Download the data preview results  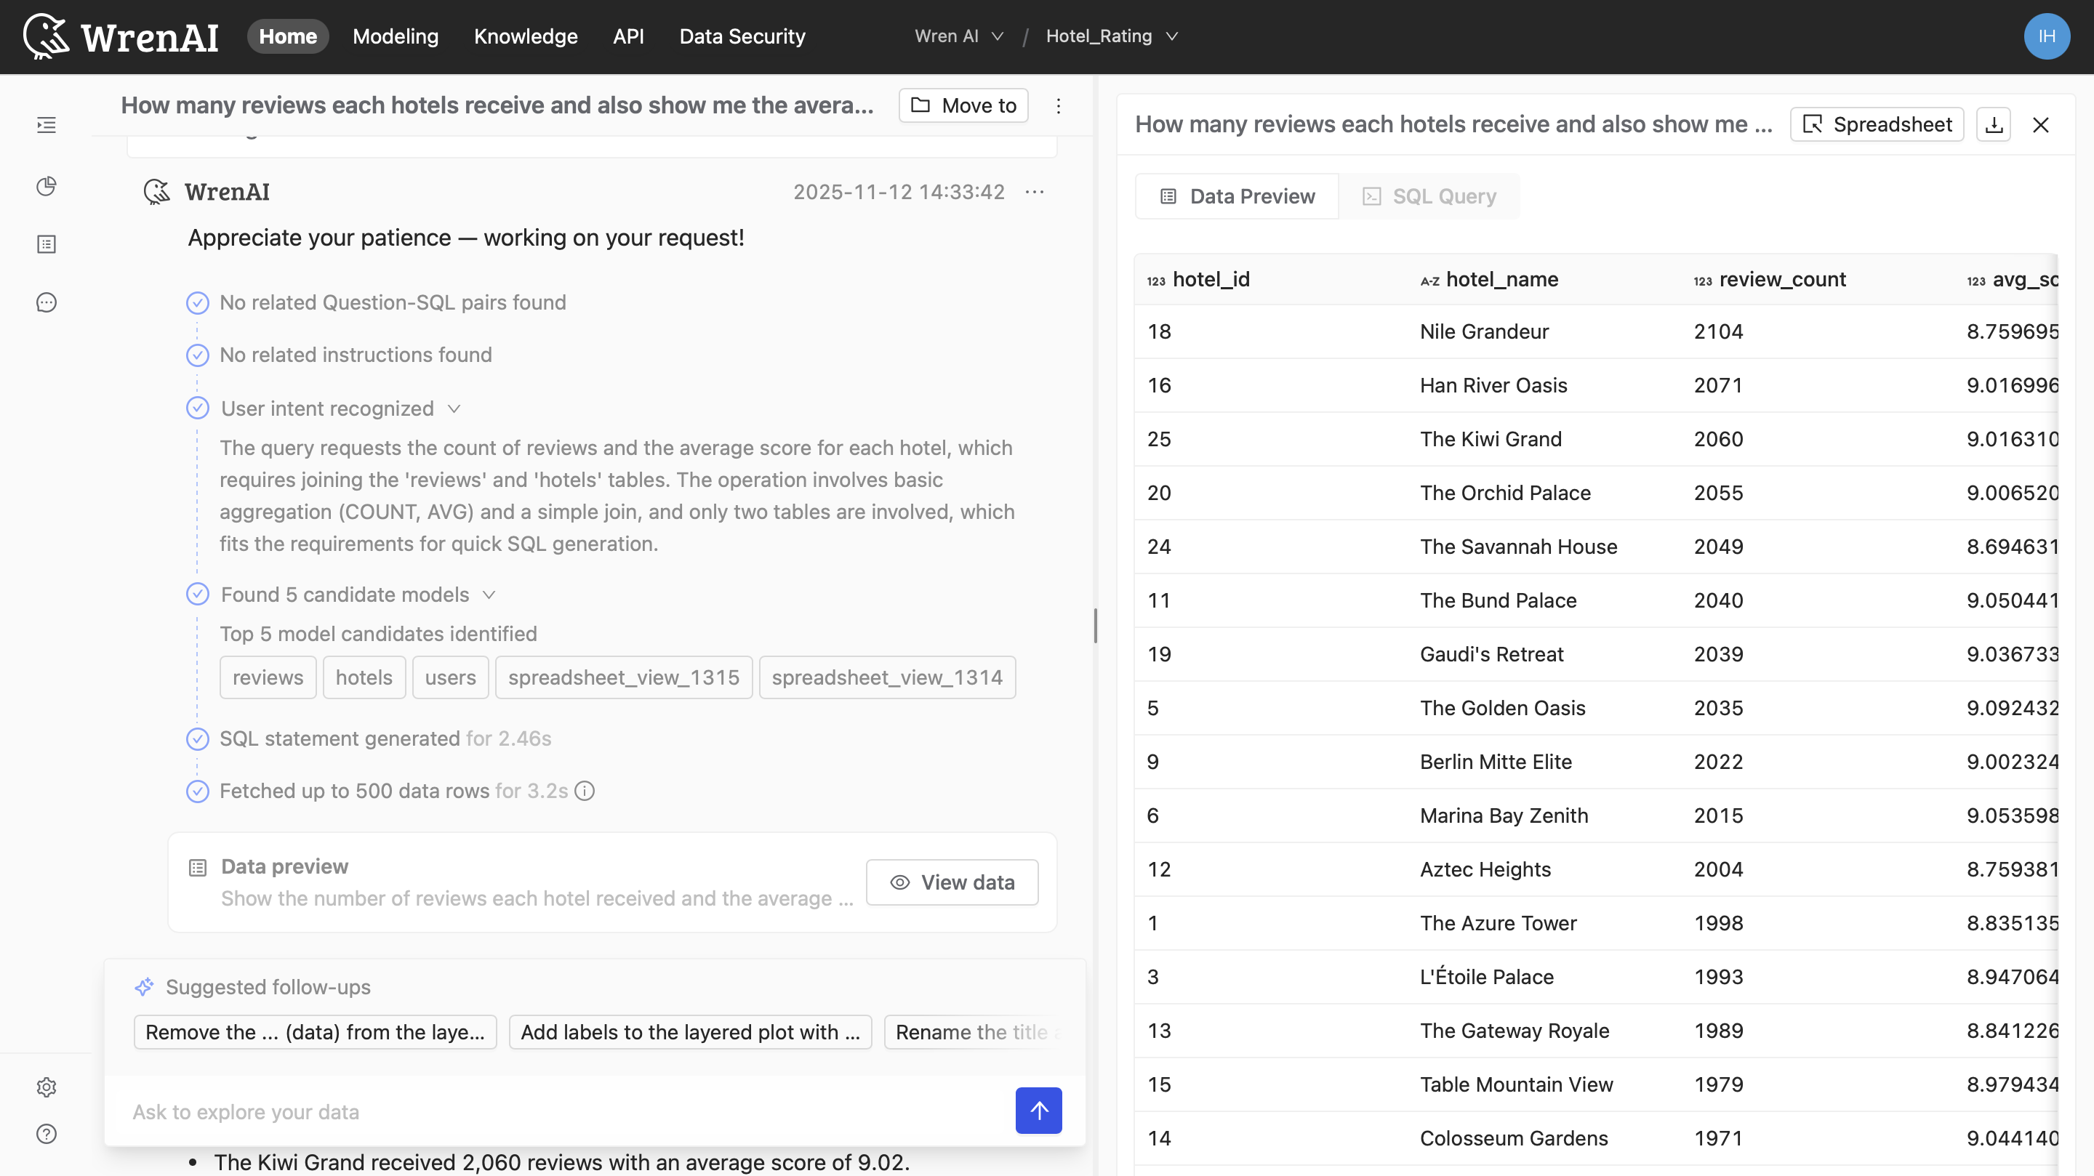[x=1993, y=124]
